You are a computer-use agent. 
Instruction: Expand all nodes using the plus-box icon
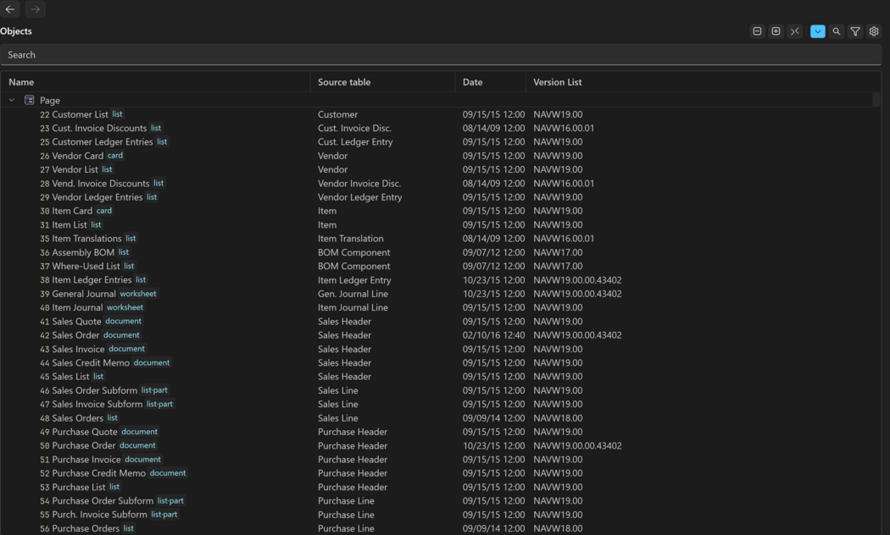pyautogui.click(x=776, y=31)
